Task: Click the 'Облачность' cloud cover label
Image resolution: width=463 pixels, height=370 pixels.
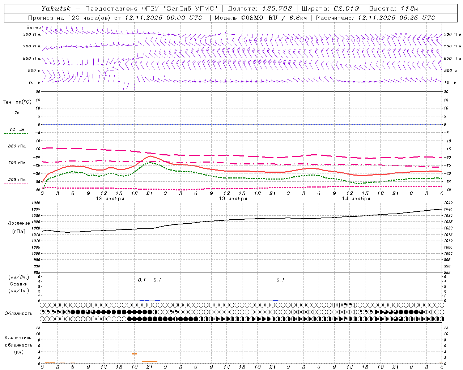Action: (18, 314)
